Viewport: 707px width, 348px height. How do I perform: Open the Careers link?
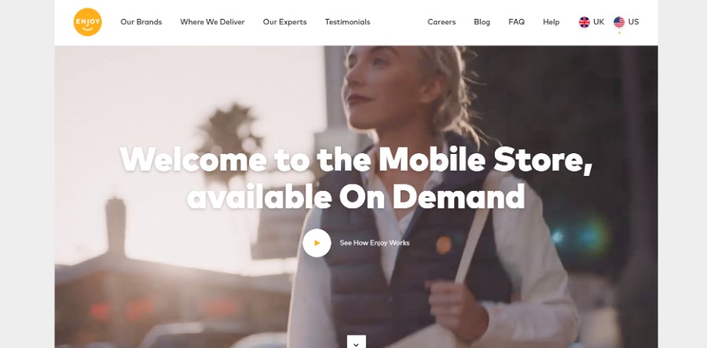pyautogui.click(x=441, y=22)
